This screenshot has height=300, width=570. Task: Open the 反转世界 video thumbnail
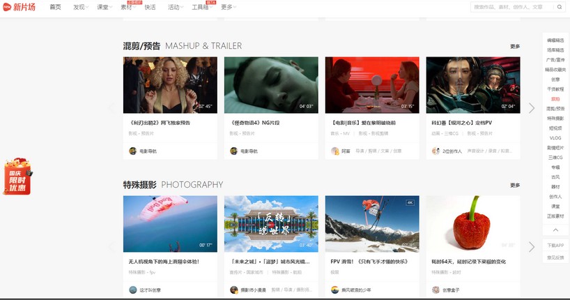click(x=271, y=224)
